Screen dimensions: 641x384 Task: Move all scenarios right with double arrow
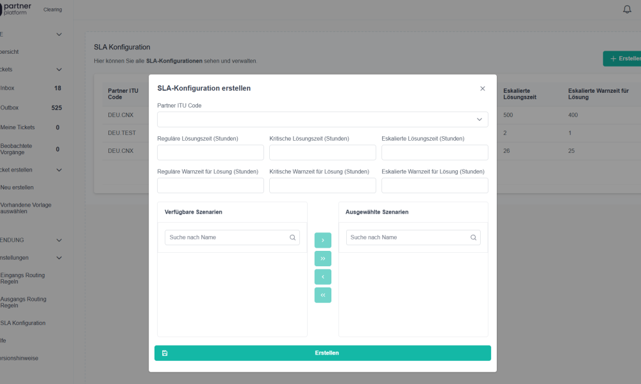(322, 259)
